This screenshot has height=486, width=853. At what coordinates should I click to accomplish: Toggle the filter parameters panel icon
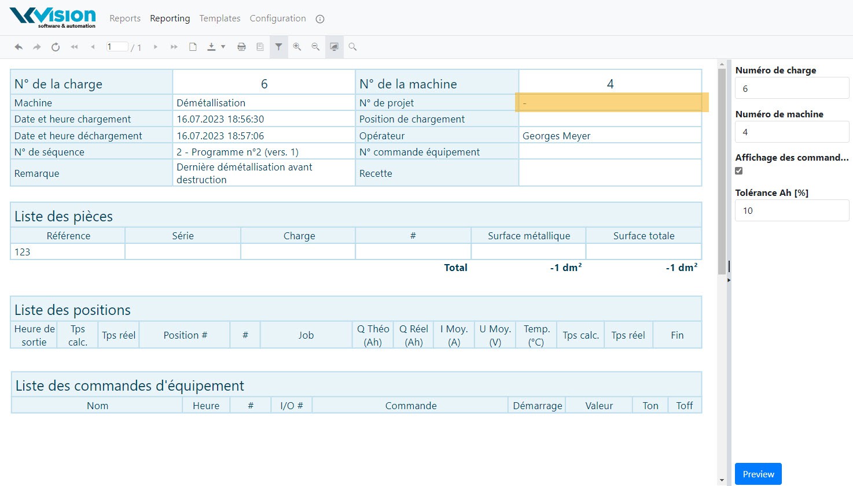coord(278,47)
